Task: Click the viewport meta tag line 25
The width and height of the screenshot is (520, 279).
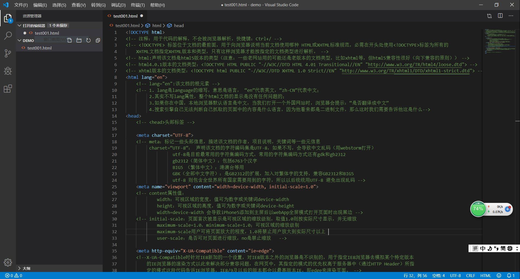Action: [x=227, y=187]
